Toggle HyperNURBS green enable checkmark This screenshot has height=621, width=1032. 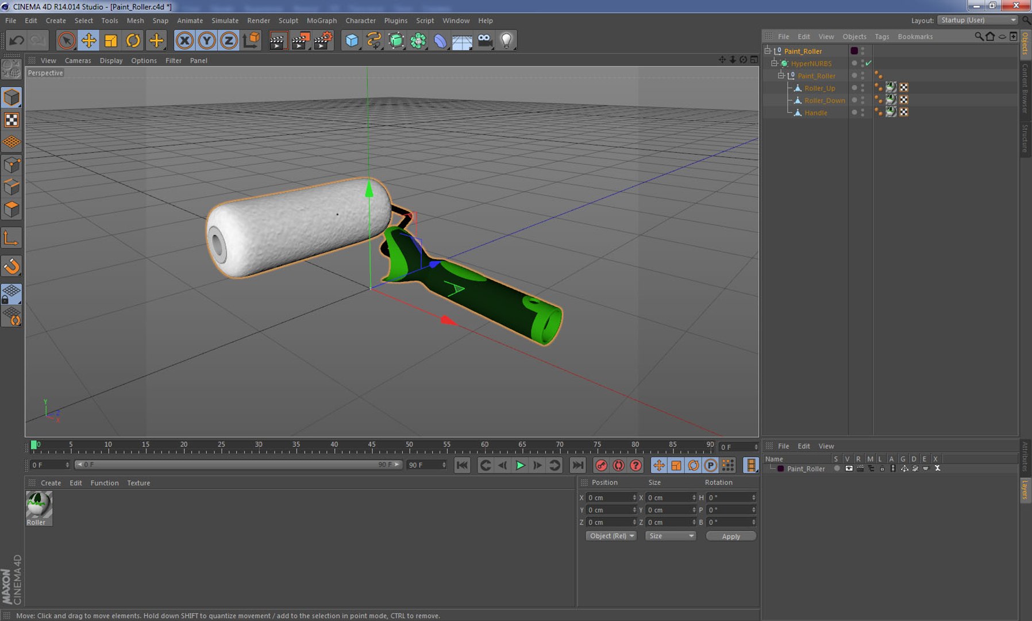click(868, 63)
